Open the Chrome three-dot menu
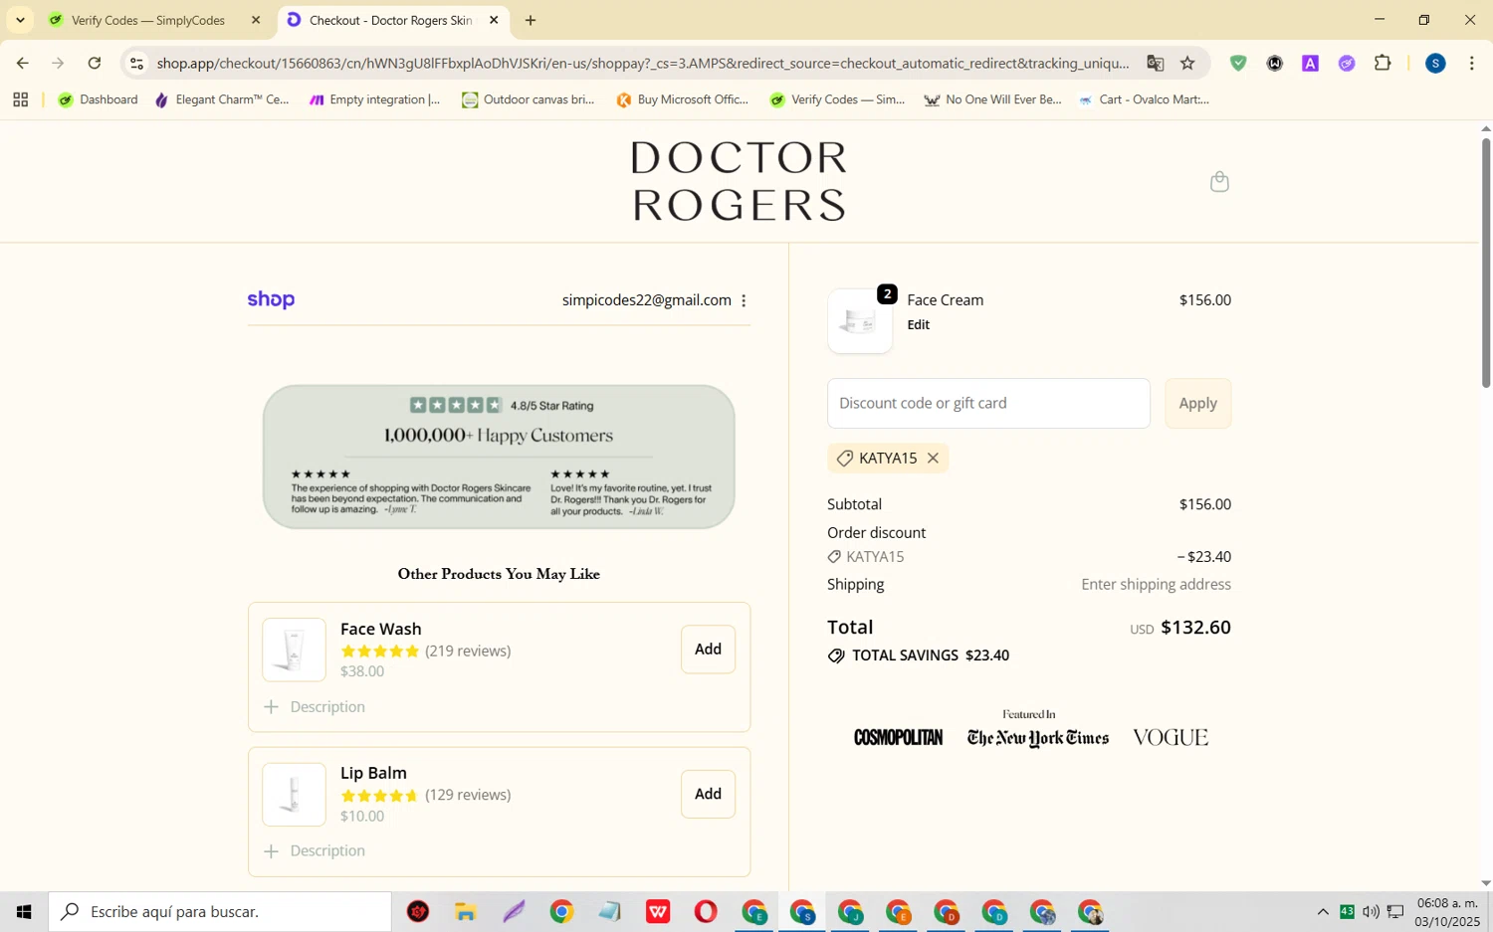Image resolution: width=1493 pixels, height=932 pixels. 1472,63
